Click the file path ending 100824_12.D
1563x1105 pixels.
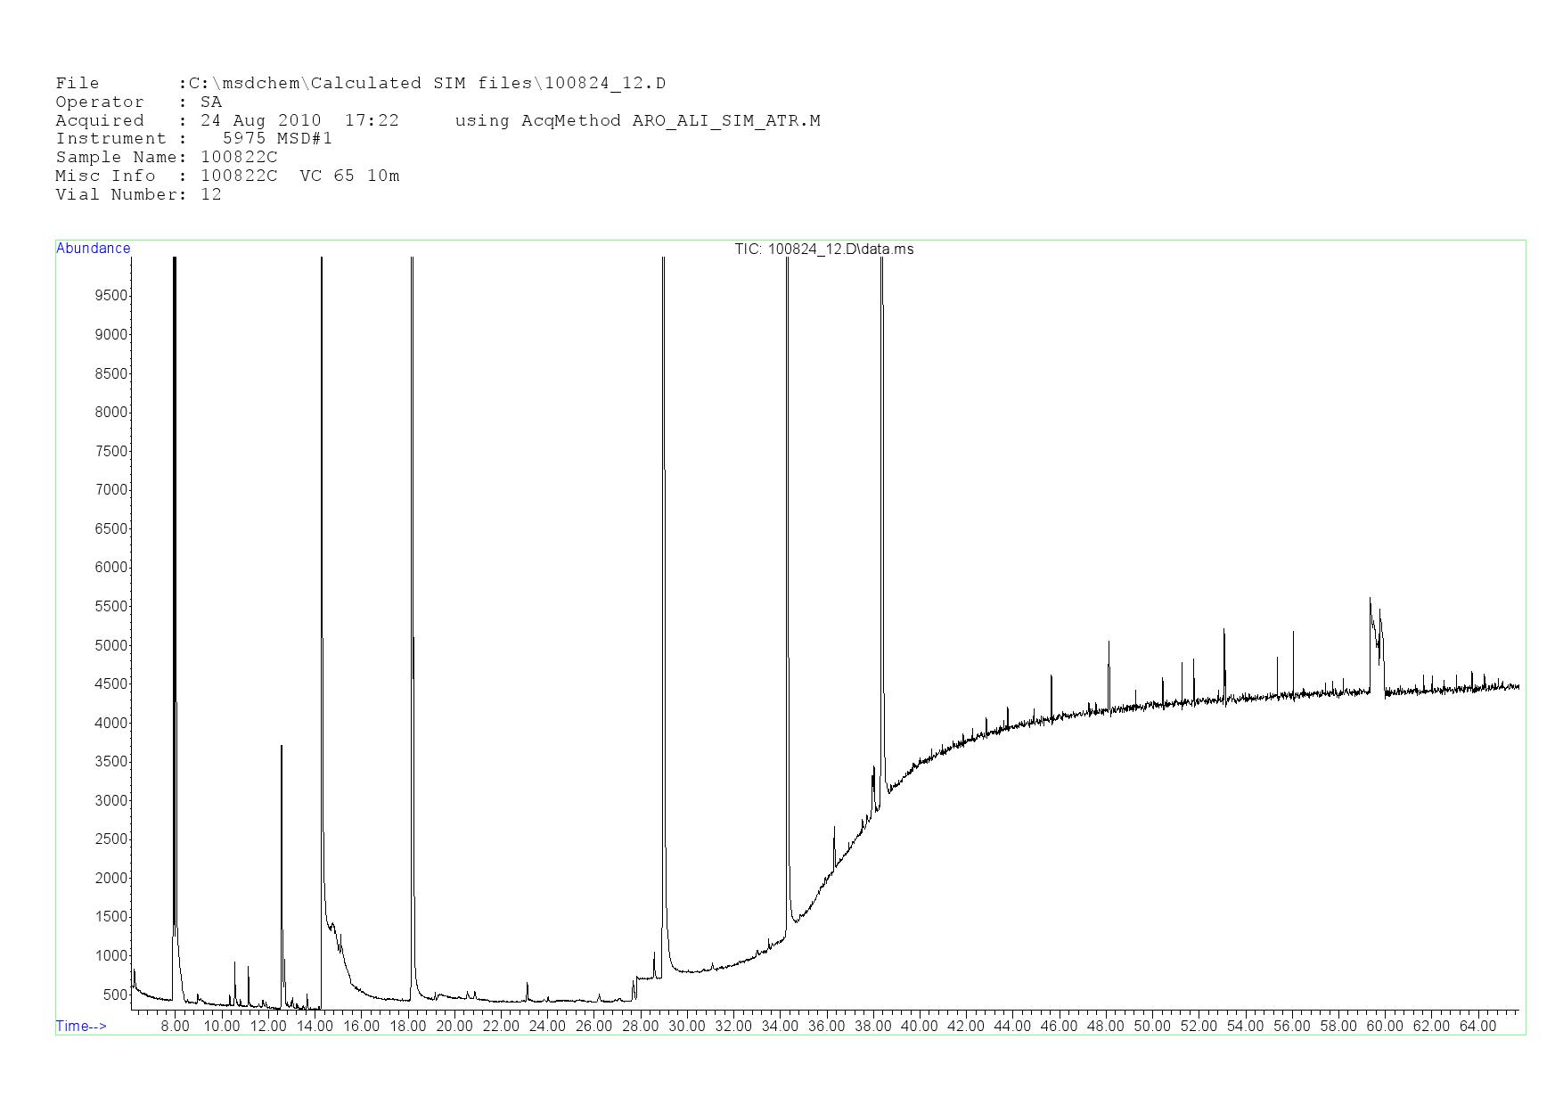click(x=426, y=84)
